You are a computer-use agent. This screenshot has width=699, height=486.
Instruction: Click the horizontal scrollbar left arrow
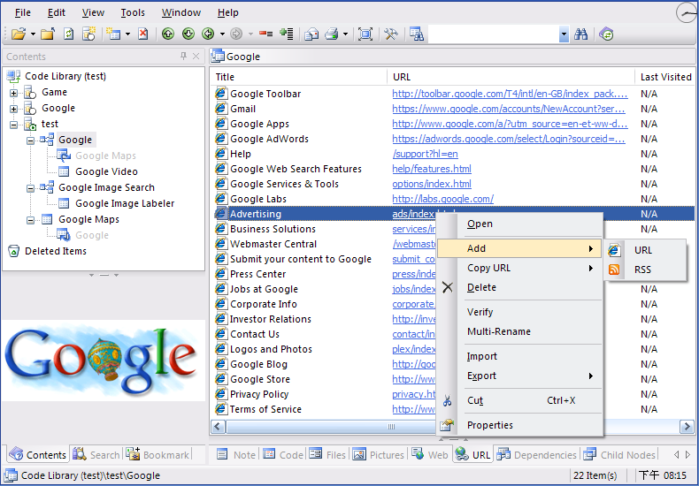pos(218,427)
